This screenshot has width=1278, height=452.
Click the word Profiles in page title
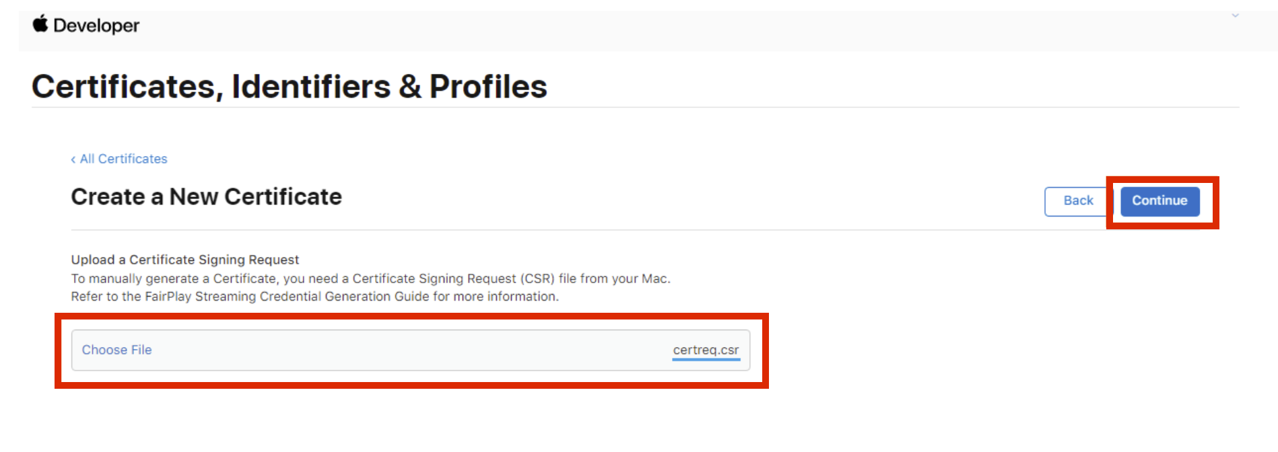488,87
